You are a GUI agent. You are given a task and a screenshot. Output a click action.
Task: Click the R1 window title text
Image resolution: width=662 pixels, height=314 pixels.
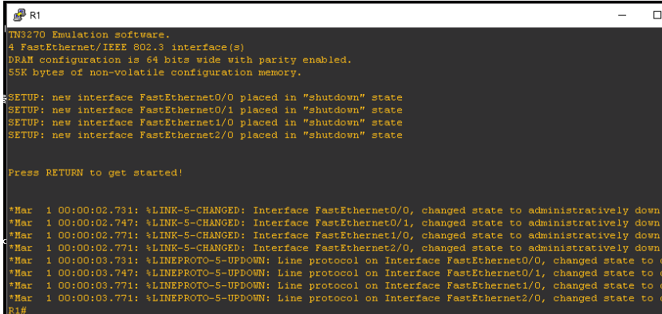coord(34,15)
